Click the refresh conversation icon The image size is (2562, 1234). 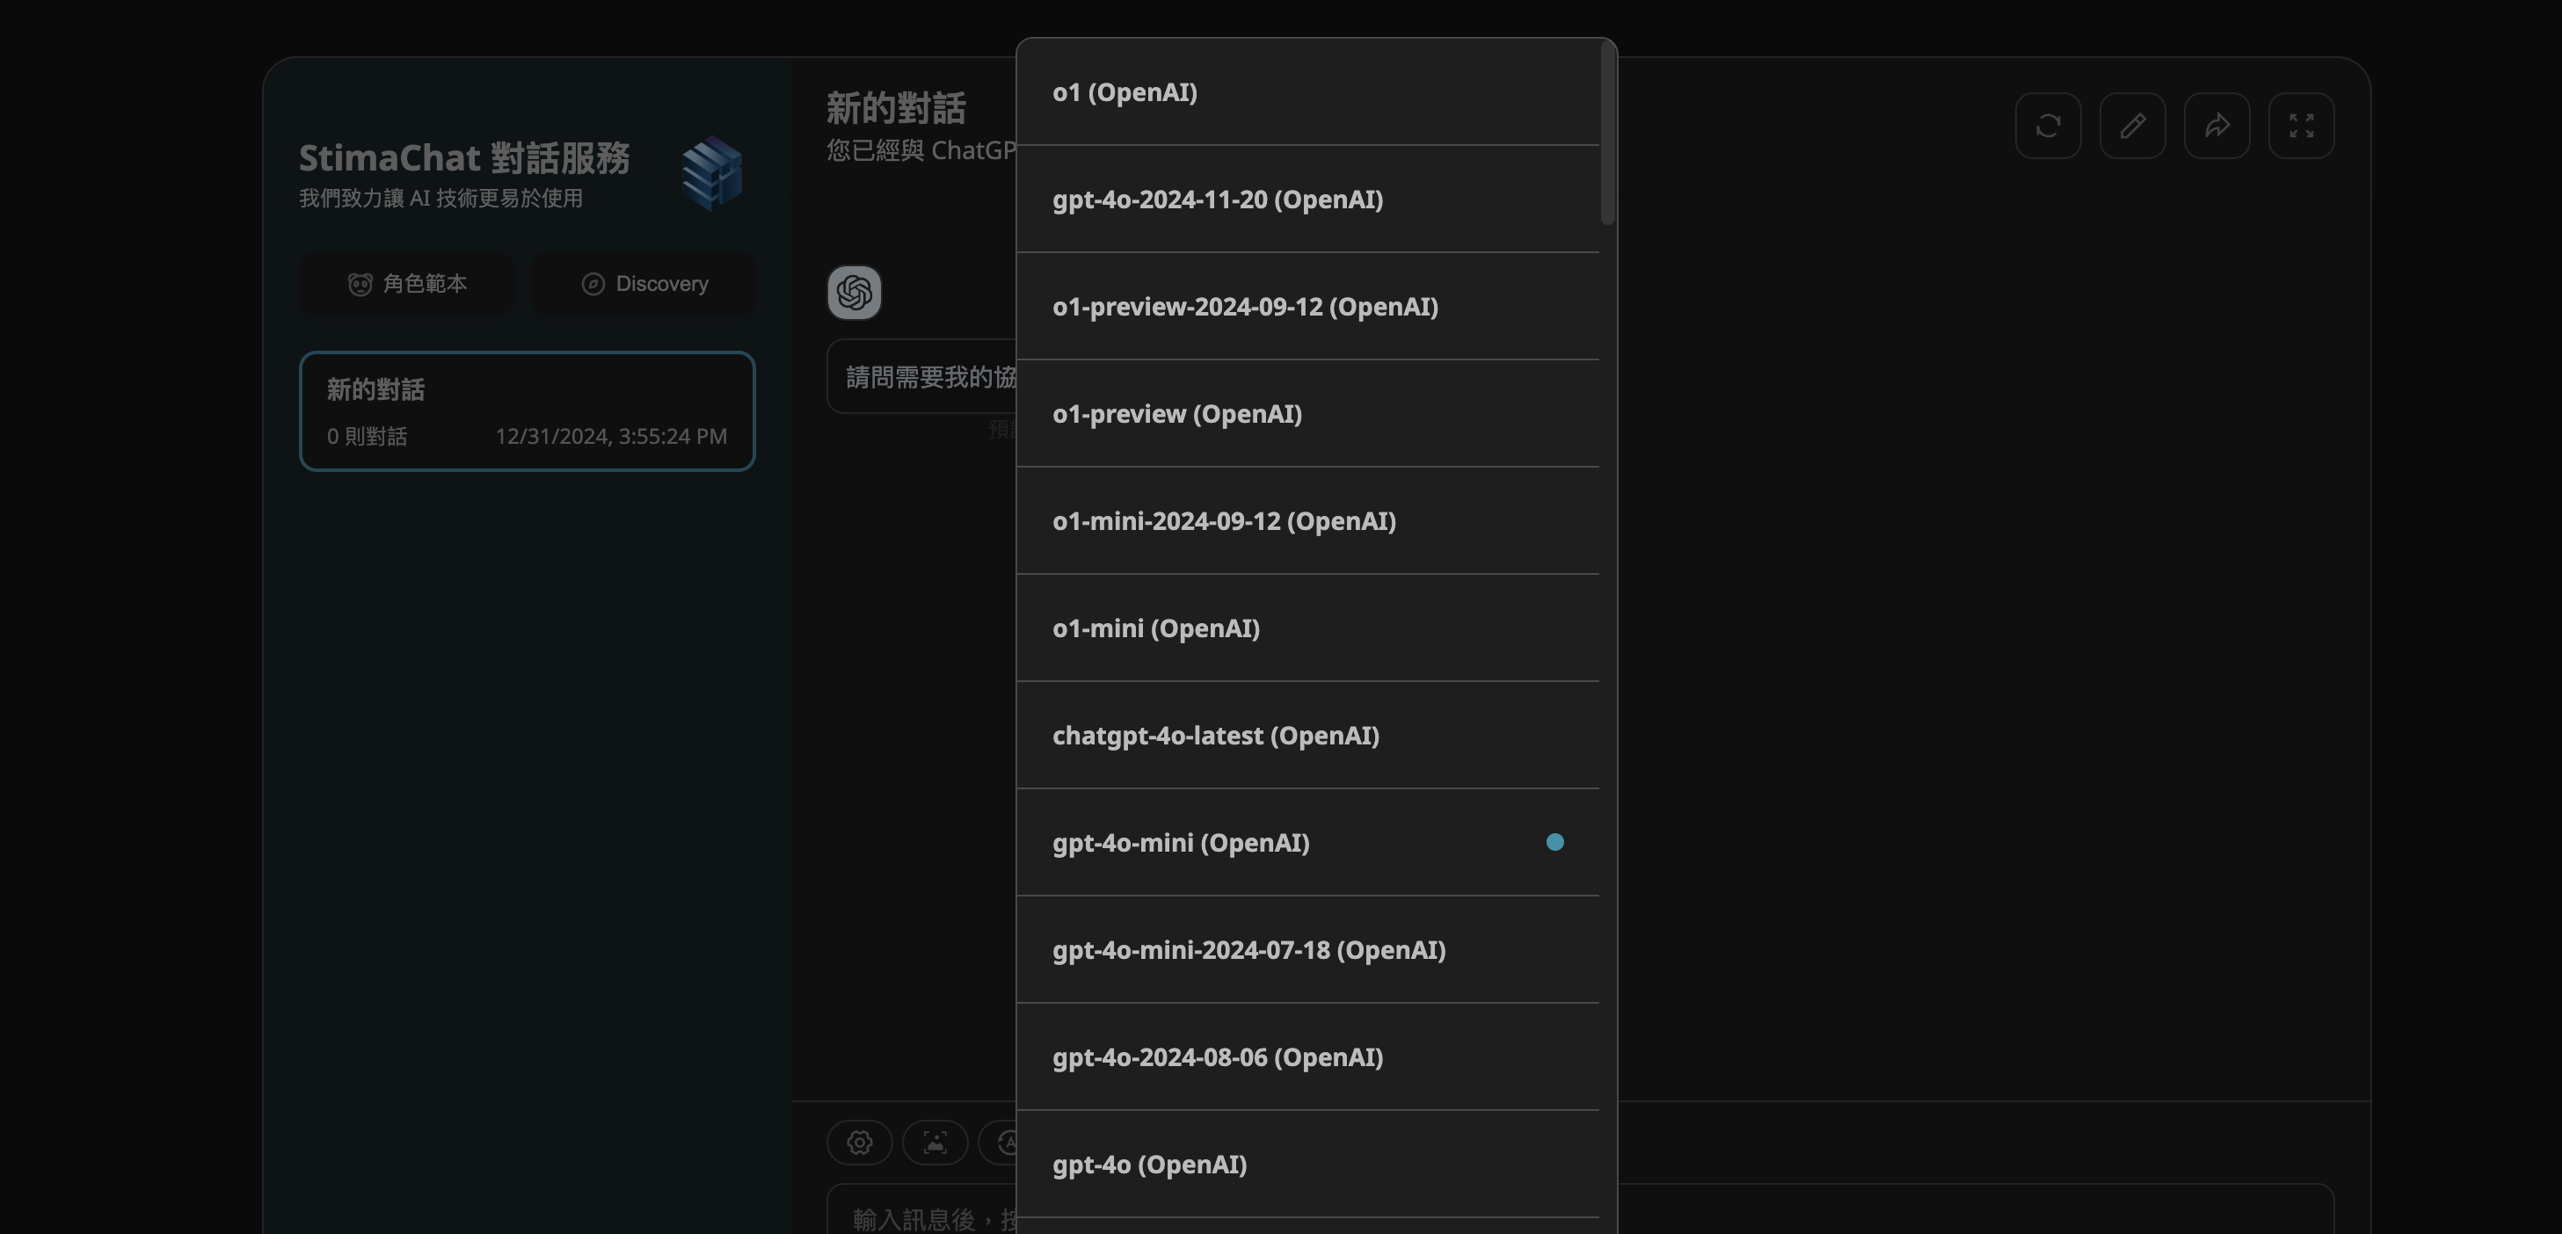point(2048,126)
